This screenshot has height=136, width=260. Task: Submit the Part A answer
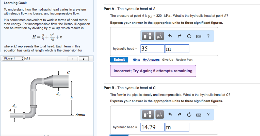[119, 60]
